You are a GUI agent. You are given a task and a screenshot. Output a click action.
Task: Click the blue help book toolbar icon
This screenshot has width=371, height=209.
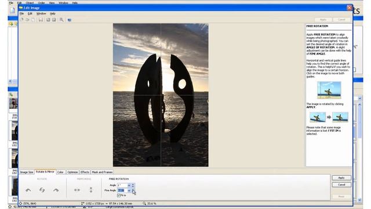pyautogui.click(x=70, y=20)
